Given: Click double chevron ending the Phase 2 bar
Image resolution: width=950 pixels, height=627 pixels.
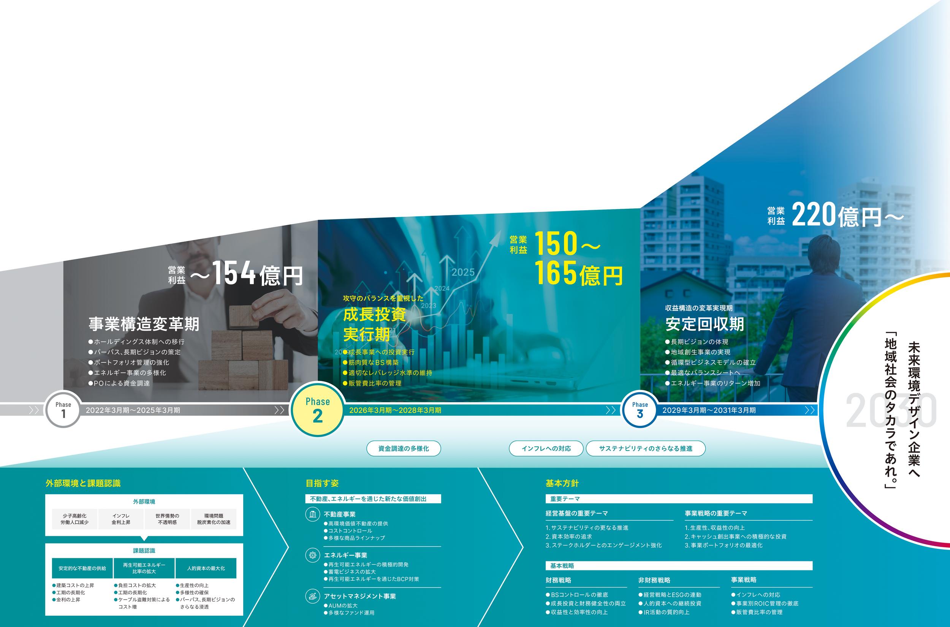Looking at the screenshot, I should click(611, 410).
